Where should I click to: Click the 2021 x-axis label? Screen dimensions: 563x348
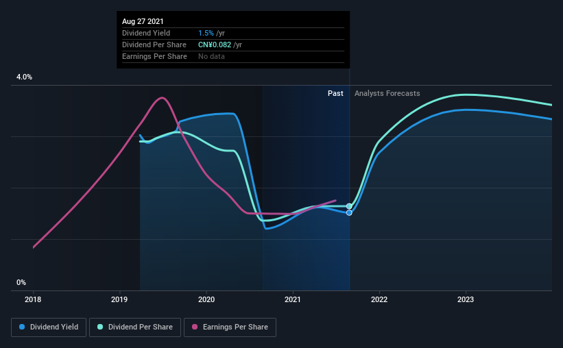click(293, 299)
